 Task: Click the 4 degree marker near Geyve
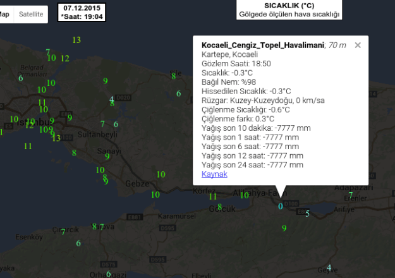point(329,268)
